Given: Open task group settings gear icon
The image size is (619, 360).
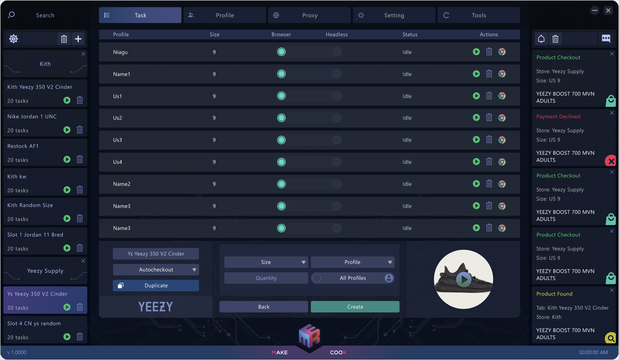Looking at the screenshot, I should click(x=13, y=39).
